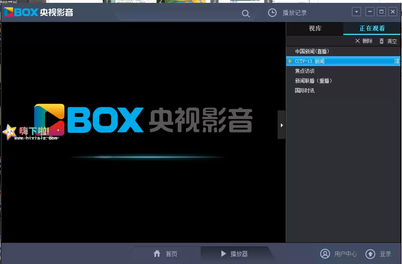Screen dimensions: 402x264
Task: Select the play indicator on CCTV-13 新闻
Action: coord(290,61)
